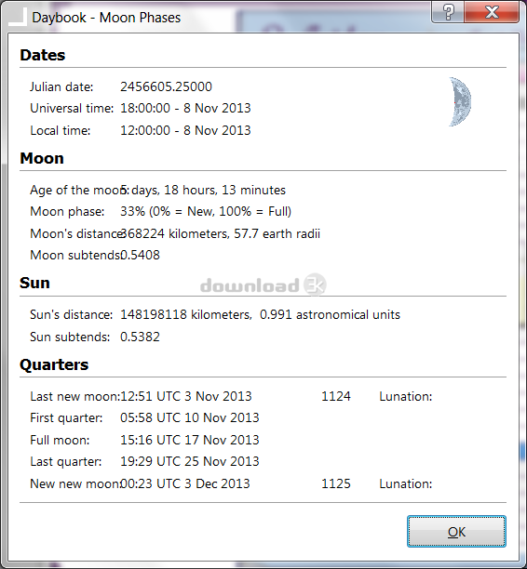
Task: Click the Julian date value 2456605.25000
Action: click(166, 86)
